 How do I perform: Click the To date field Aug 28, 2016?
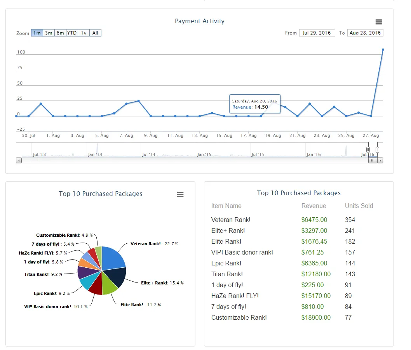(365, 33)
